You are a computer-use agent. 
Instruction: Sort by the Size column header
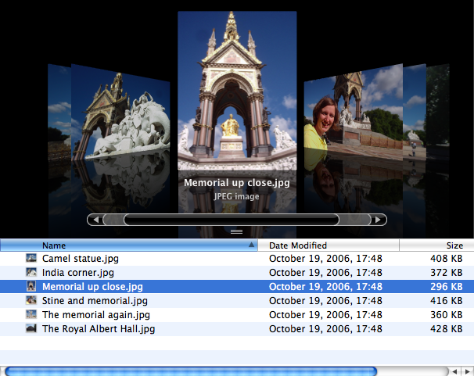pyautogui.click(x=436, y=245)
